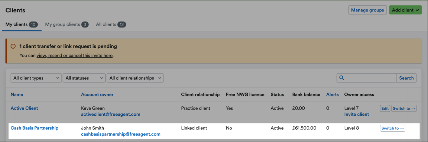Viewport: 428px width, 142px height.
Task: Click the magnifying glass search icon
Action: pyautogui.click(x=341, y=78)
